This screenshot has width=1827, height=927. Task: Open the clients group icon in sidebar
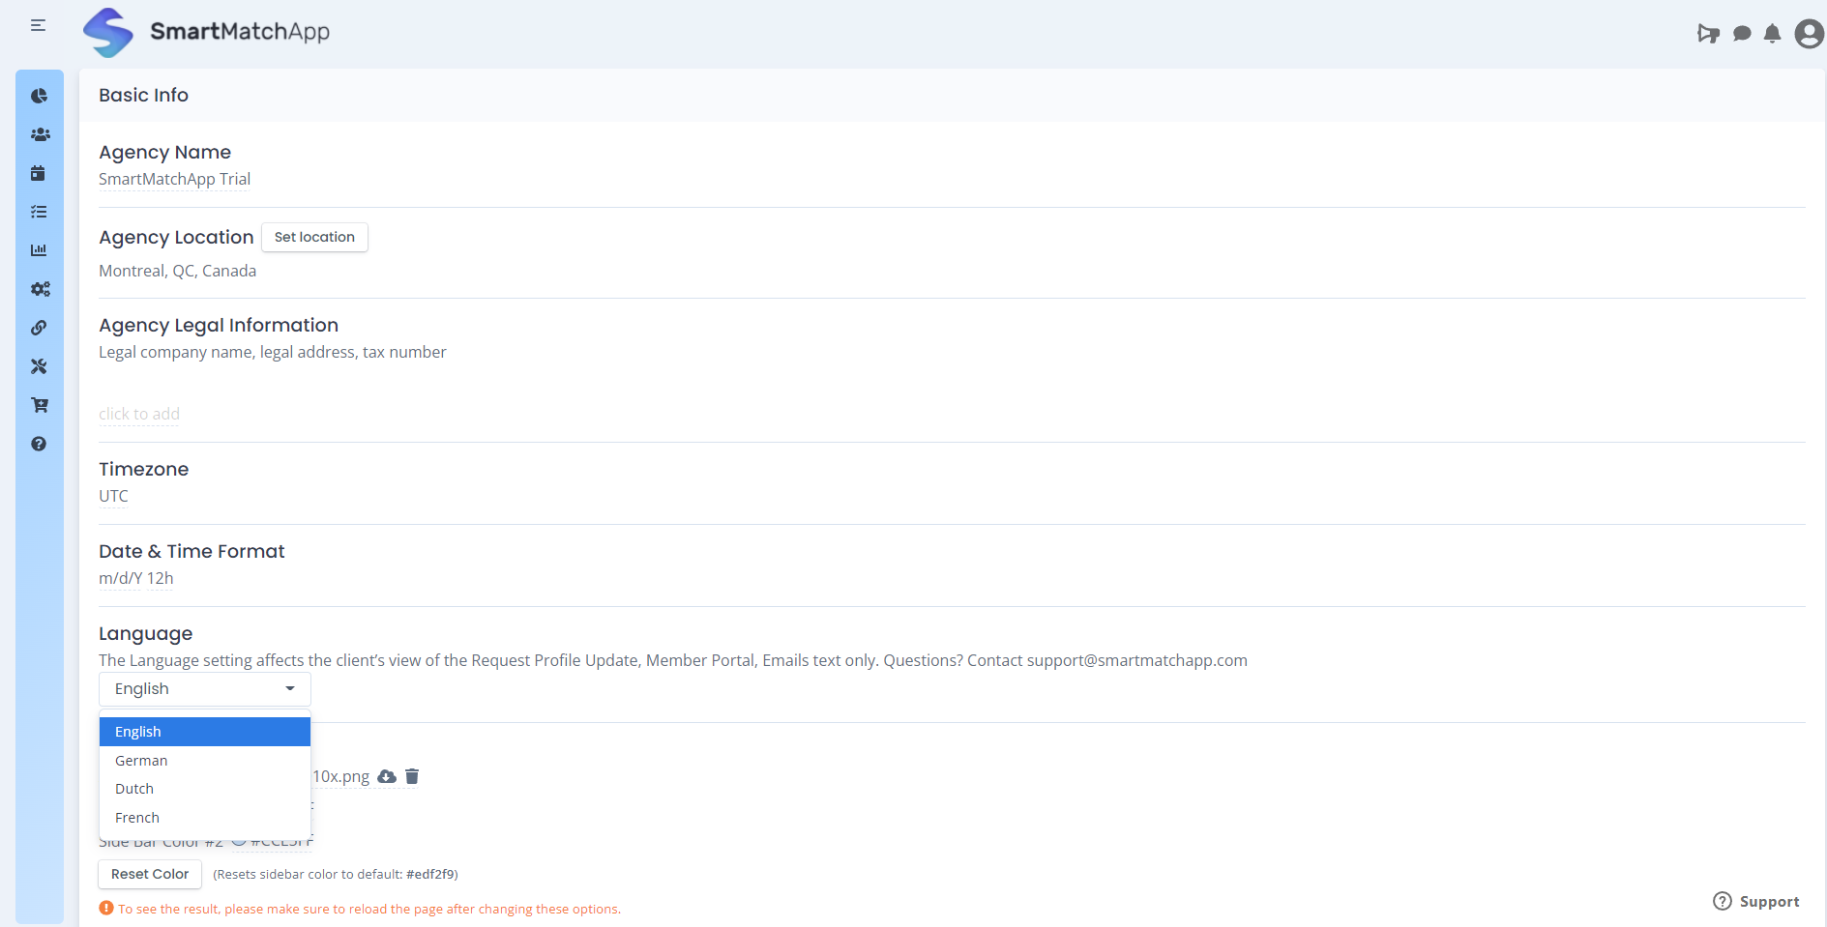[x=40, y=134]
